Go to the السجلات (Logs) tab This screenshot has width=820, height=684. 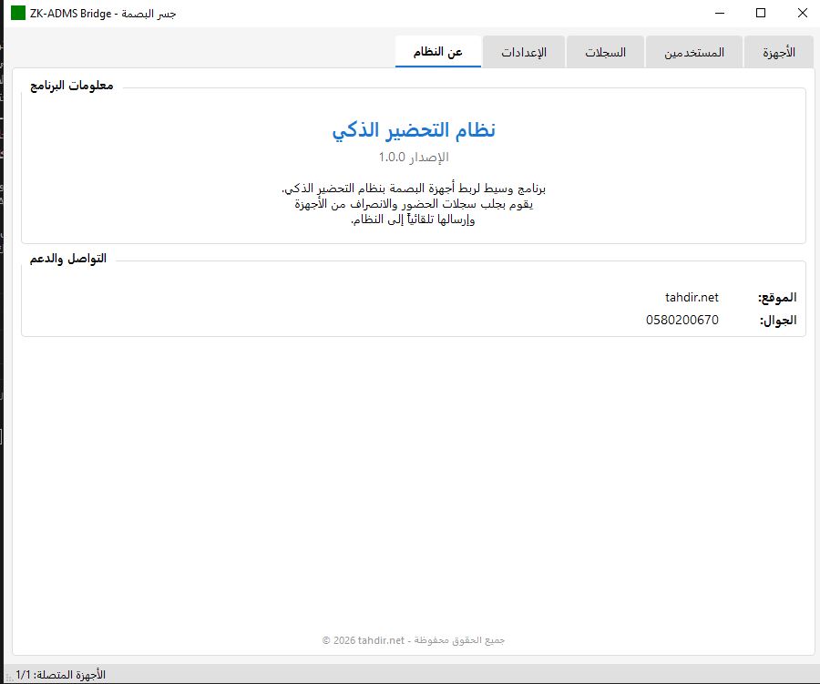pos(605,52)
